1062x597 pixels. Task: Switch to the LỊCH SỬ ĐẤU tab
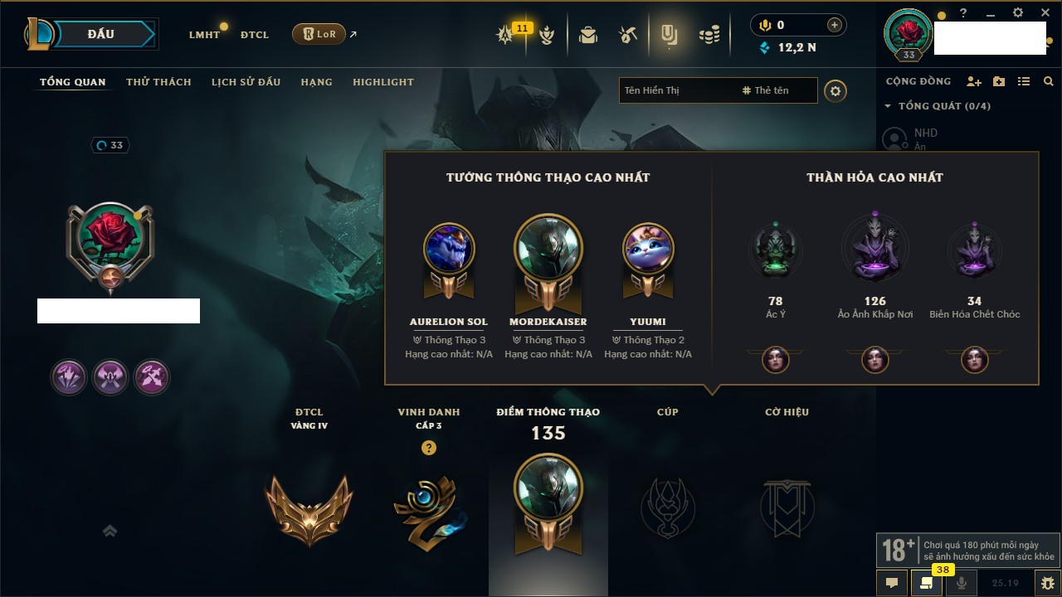[246, 82]
